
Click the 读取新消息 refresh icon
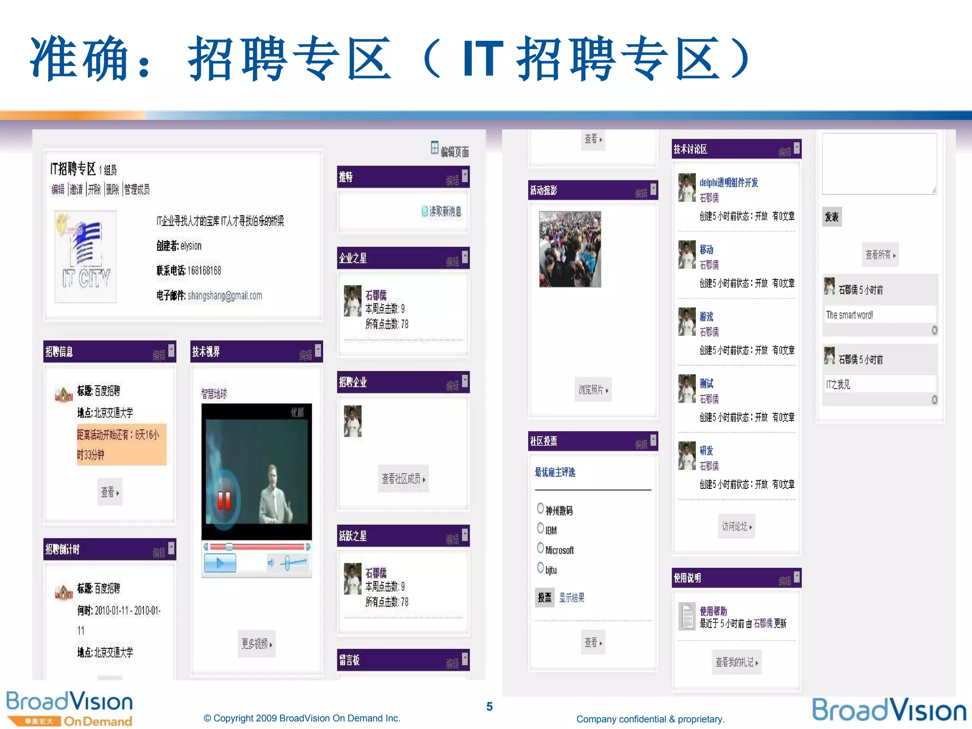pyautogui.click(x=425, y=211)
